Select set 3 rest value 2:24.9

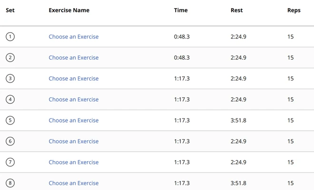pyautogui.click(x=238, y=79)
